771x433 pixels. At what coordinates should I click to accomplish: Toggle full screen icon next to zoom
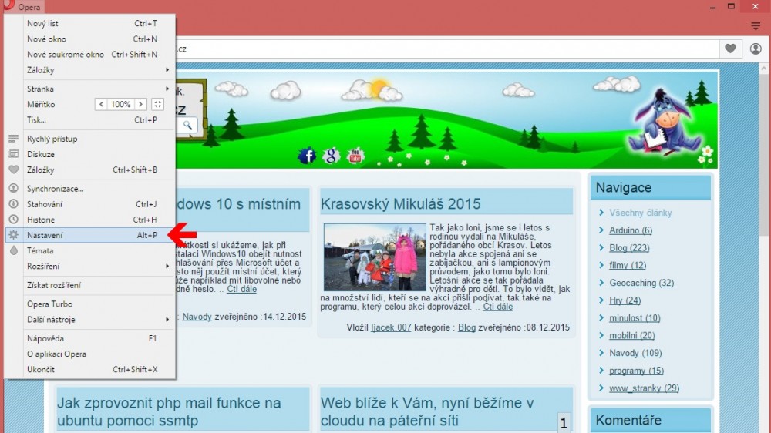(158, 104)
